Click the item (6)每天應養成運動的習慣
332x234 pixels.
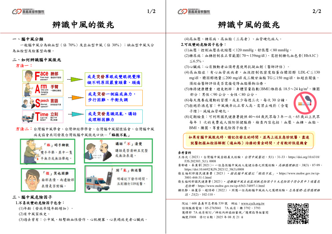(x=236, y=100)
